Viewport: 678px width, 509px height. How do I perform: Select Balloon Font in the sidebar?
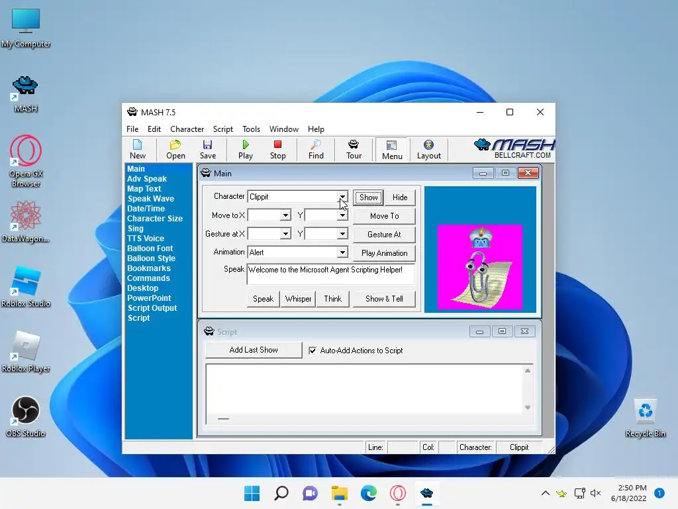[150, 249]
